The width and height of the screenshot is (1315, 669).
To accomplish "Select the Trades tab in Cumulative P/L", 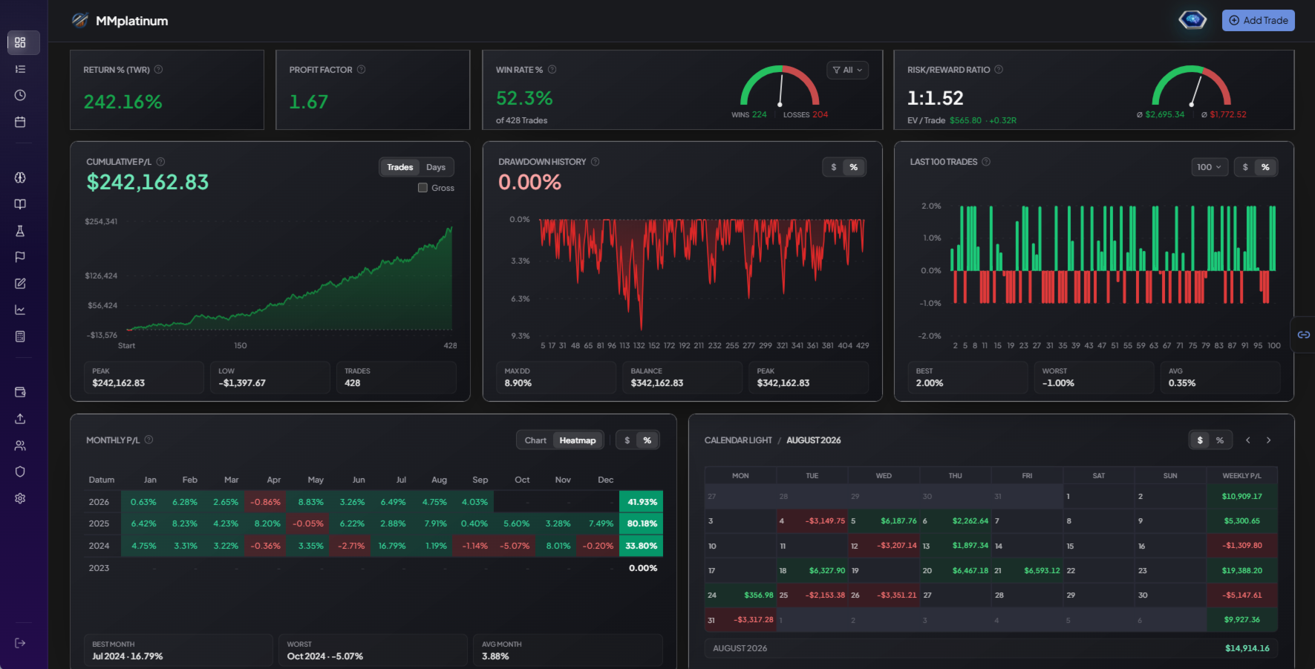I will click(400, 167).
